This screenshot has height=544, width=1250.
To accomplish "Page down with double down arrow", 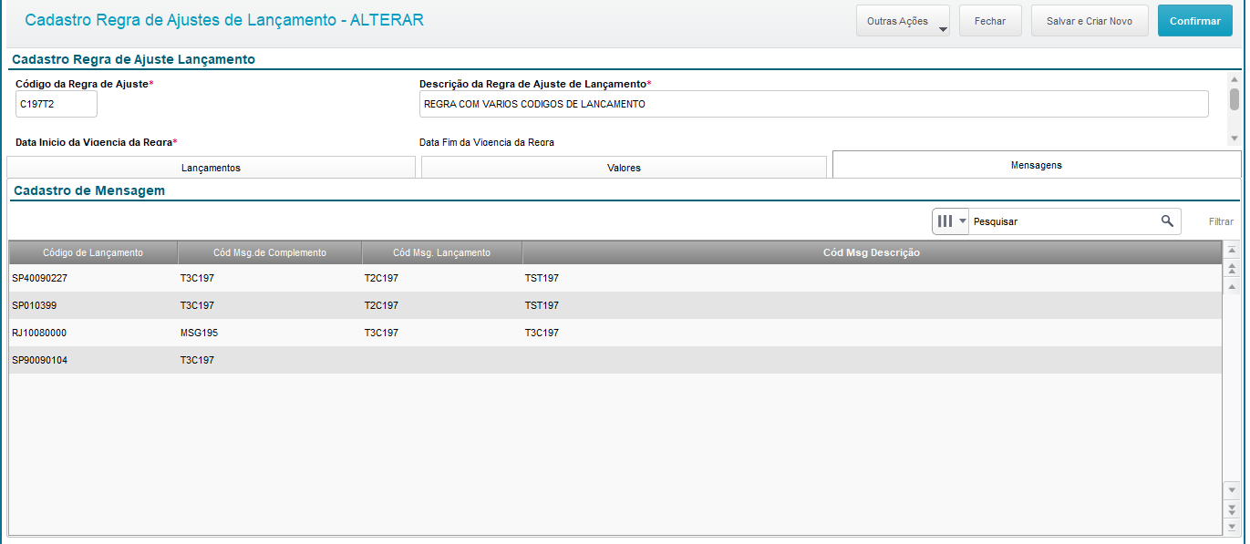I will (1232, 508).
